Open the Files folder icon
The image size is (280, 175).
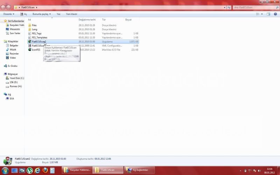coord(30,25)
